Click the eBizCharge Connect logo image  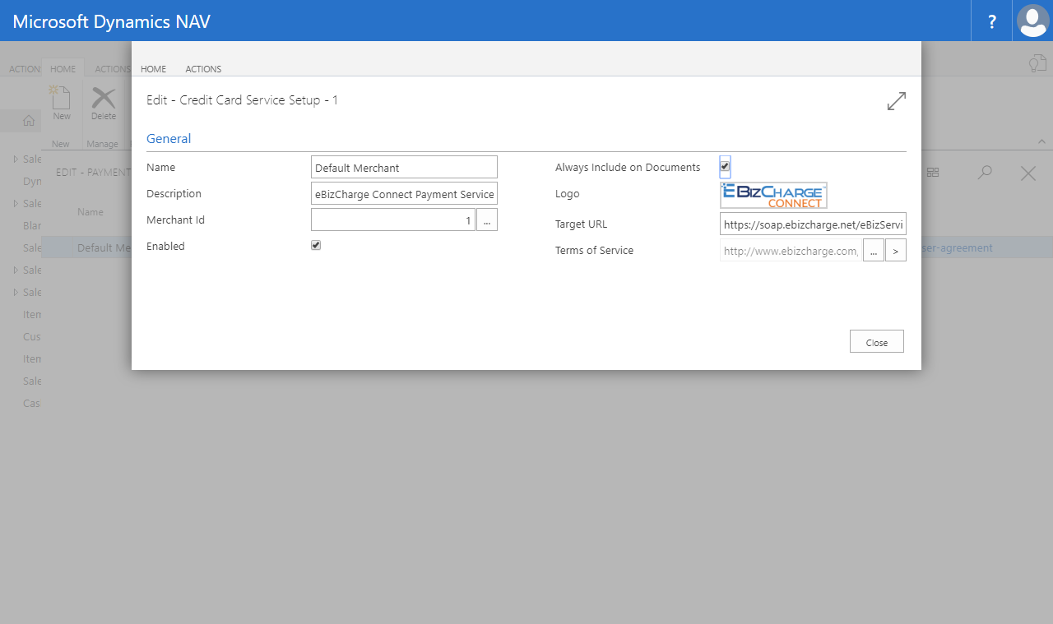click(773, 196)
